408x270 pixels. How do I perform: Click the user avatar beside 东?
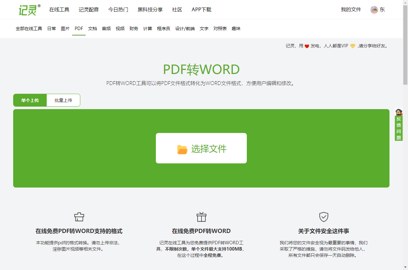point(374,9)
